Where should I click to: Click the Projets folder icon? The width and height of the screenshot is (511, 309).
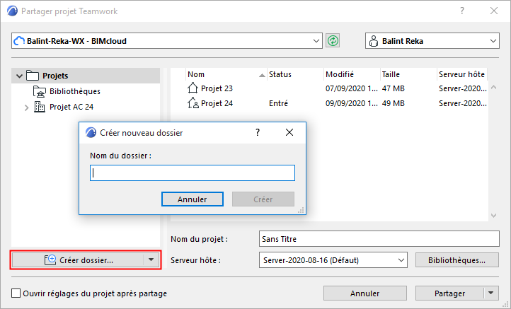[33, 76]
